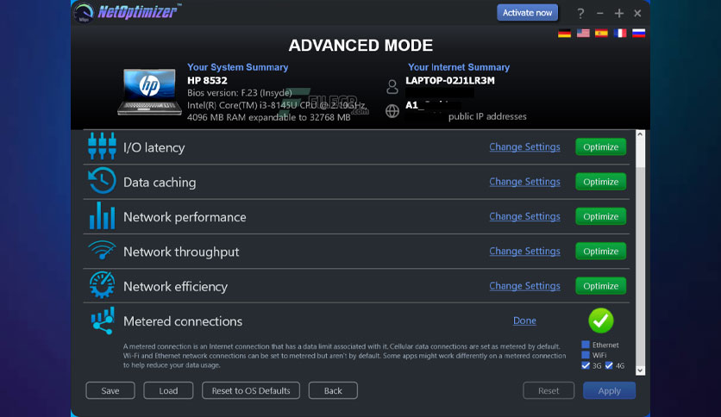Maximize window with the plus icon

pos(619,13)
